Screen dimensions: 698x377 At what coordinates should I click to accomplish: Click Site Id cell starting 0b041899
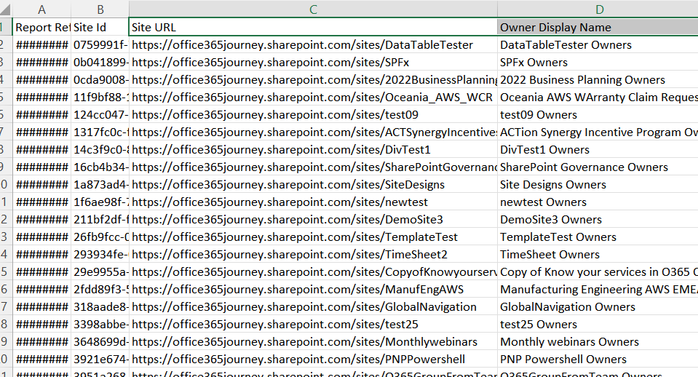tap(100, 63)
